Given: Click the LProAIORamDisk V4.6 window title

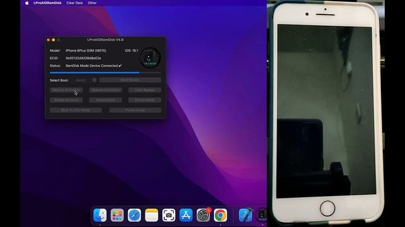Looking at the screenshot, I should tap(106, 40).
